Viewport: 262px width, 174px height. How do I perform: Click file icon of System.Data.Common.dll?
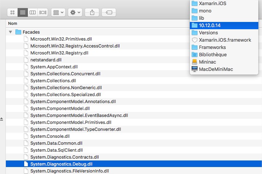(26, 143)
